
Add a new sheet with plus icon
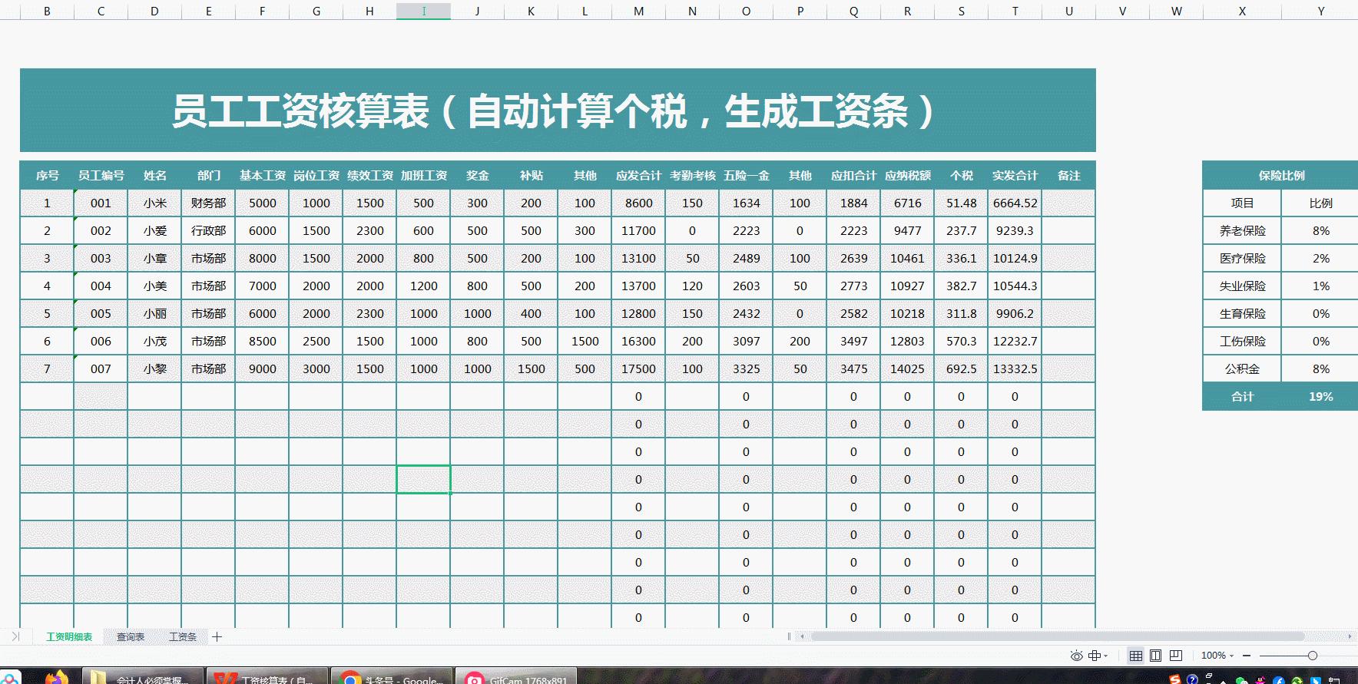(217, 636)
